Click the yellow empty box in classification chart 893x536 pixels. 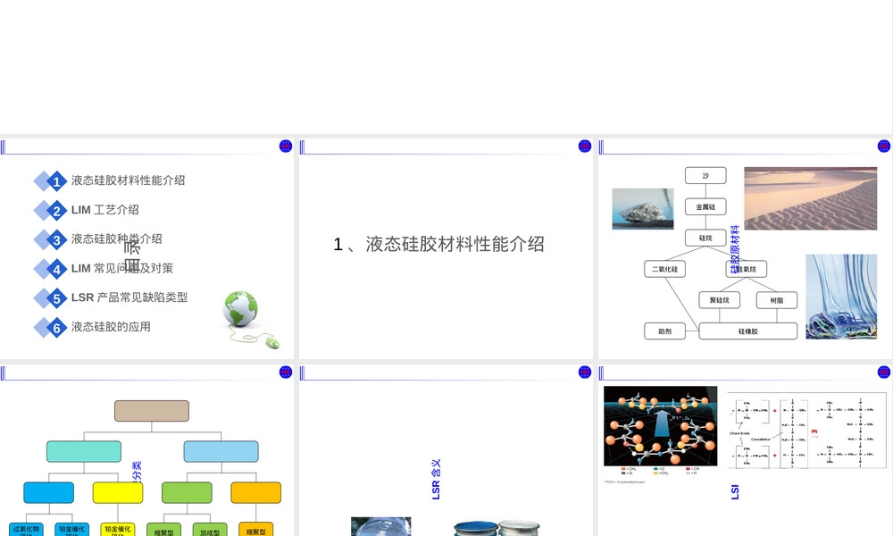(x=118, y=493)
